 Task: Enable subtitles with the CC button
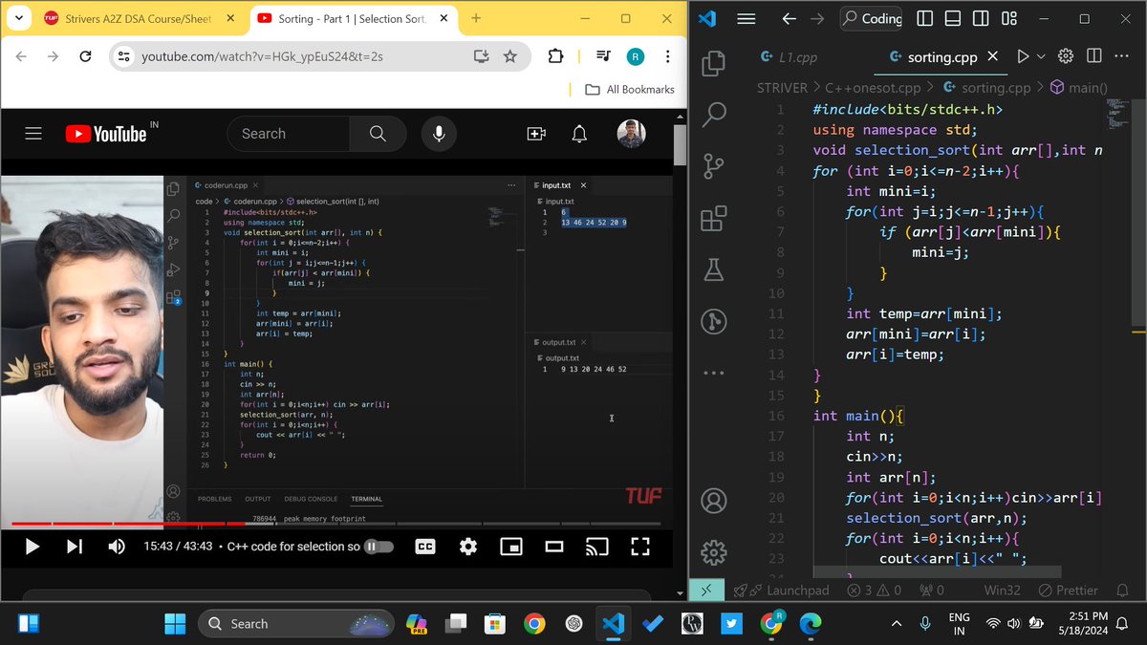tap(424, 546)
